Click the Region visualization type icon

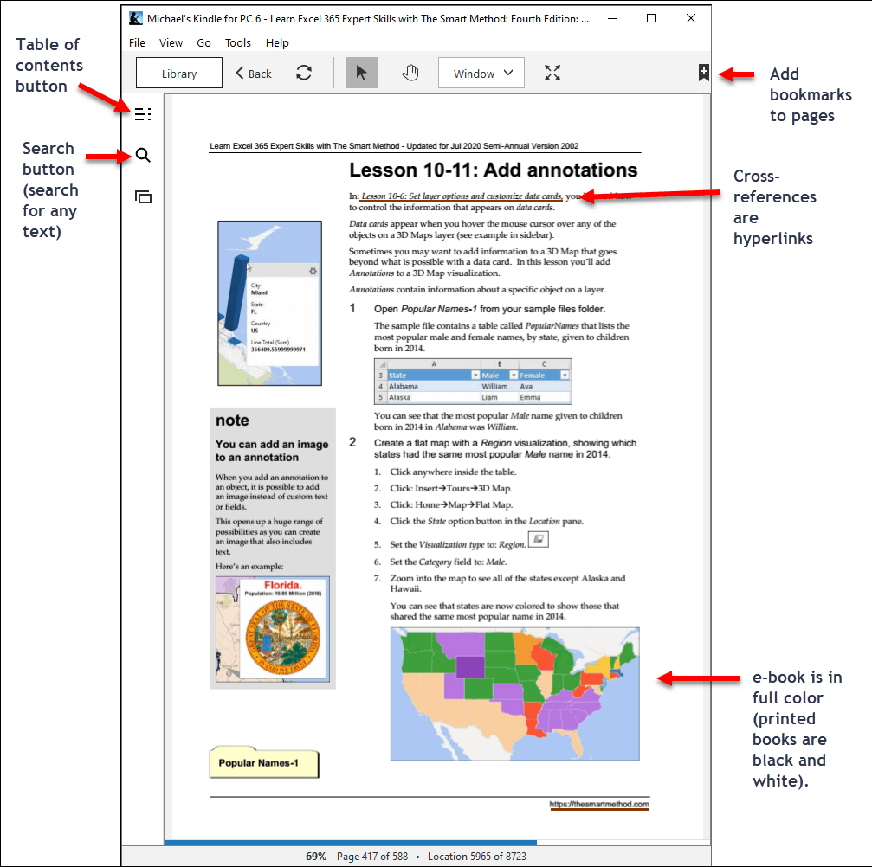tap(539, 539)
